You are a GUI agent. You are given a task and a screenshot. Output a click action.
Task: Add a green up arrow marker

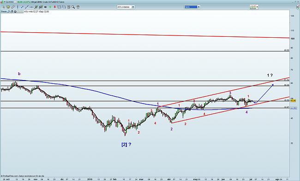pos(50,7)
